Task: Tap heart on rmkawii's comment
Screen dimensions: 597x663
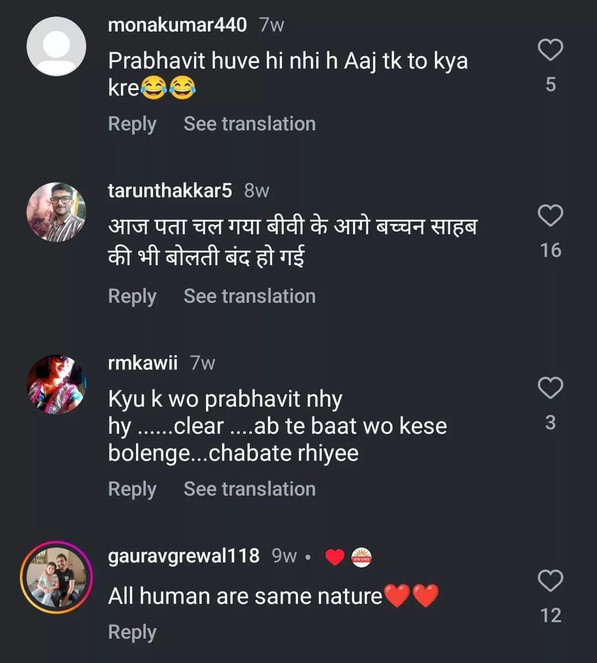Action: 550,388
